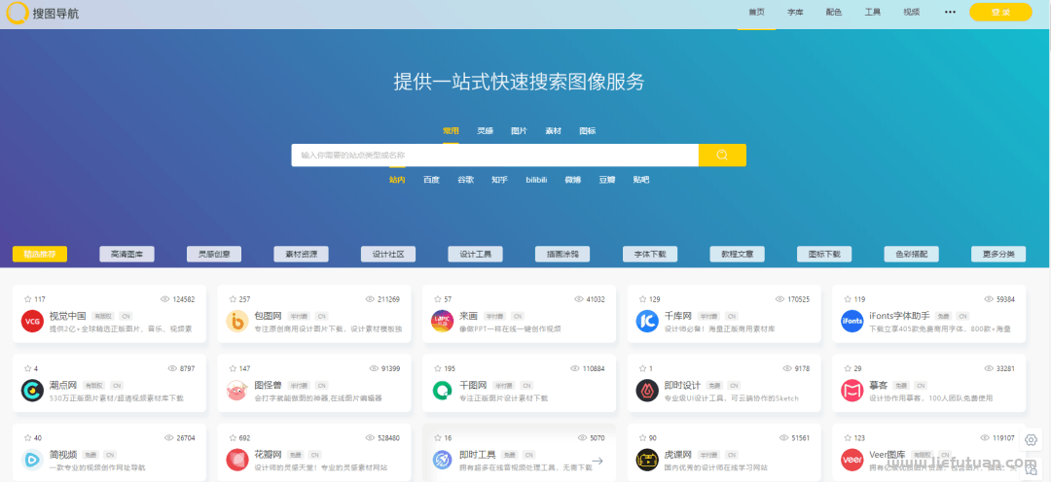Screen dimensions: 1051x482
Task: Choose 微博 search engine option
Action: (x=572, y=180)
